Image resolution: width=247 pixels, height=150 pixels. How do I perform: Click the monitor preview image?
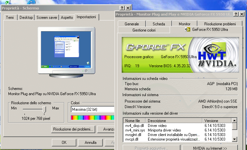point(66,52)
